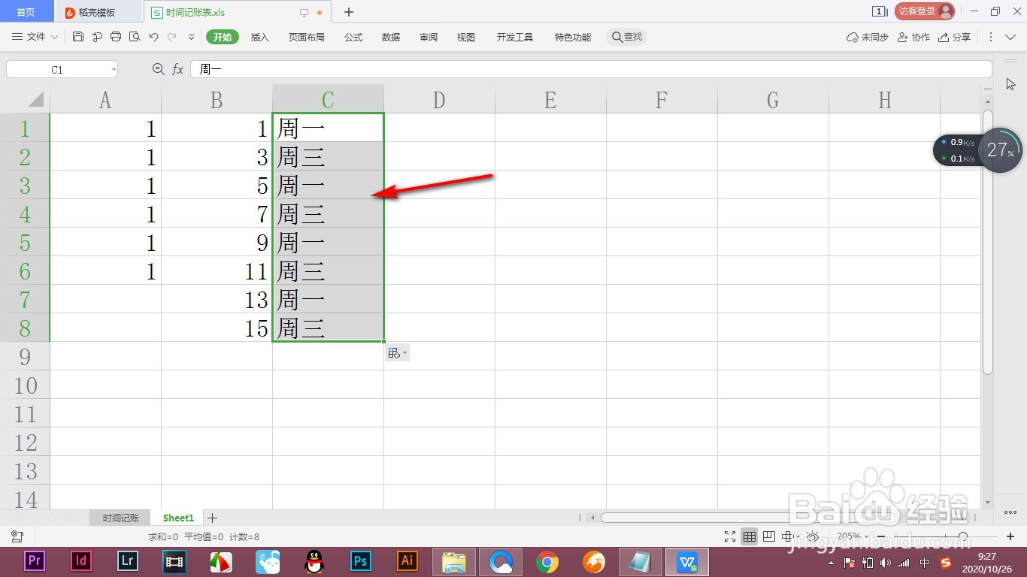Open a new document tab with plus
1027x577 pixels.
(349, 12)
